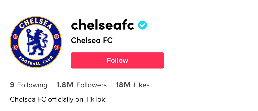Open the Chelsea crest profile picture
258x111 pixels.
coord(36,42)
